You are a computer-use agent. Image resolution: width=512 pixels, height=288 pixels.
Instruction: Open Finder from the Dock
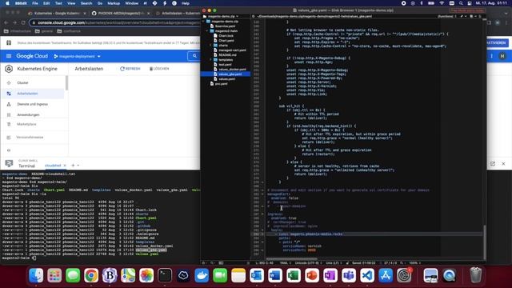click(x=36, y=275)
